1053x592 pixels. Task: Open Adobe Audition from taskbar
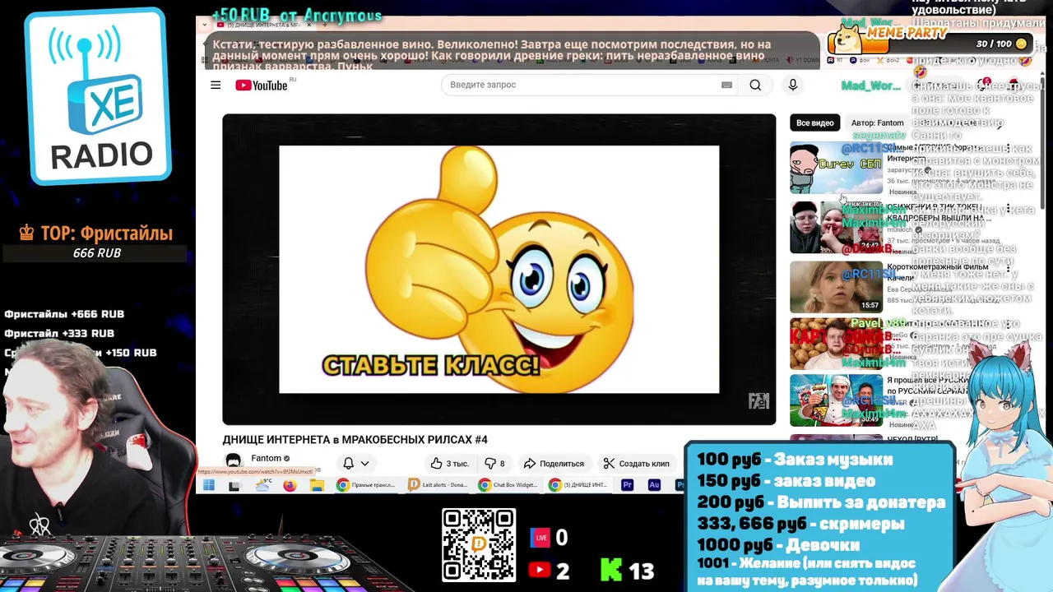(654, 485)
